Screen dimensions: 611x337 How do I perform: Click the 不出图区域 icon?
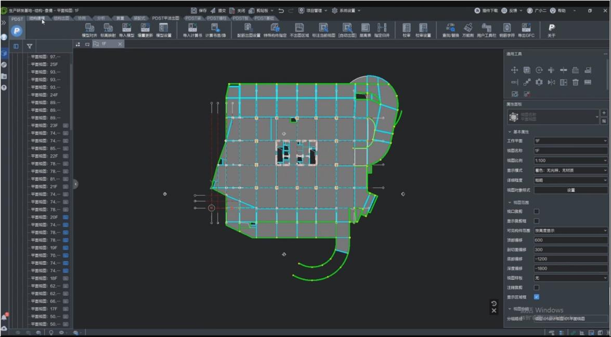point(300,28)
